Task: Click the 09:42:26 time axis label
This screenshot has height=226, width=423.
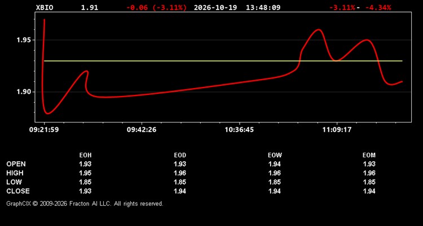Action: click(142, 130)
